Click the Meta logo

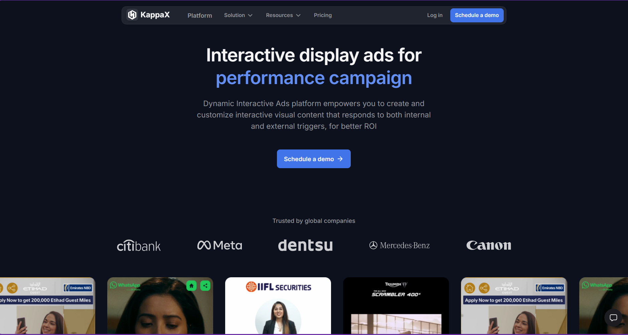219,245
